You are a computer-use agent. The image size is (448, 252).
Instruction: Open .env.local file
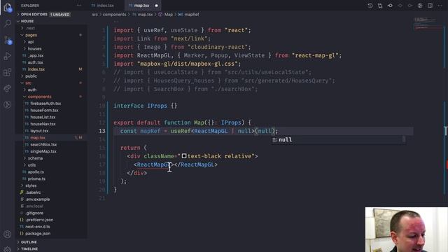pos(34,206)
